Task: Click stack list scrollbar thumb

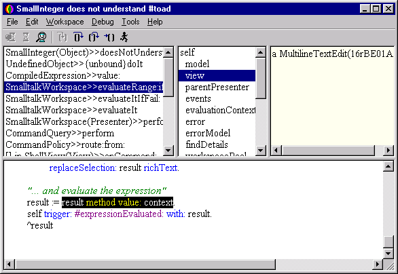Action: pos(168,77)
